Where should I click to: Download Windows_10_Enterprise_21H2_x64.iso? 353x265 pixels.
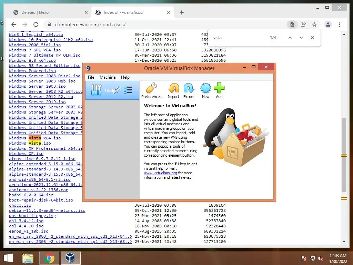pyautogui.click(x=51, y=40)
